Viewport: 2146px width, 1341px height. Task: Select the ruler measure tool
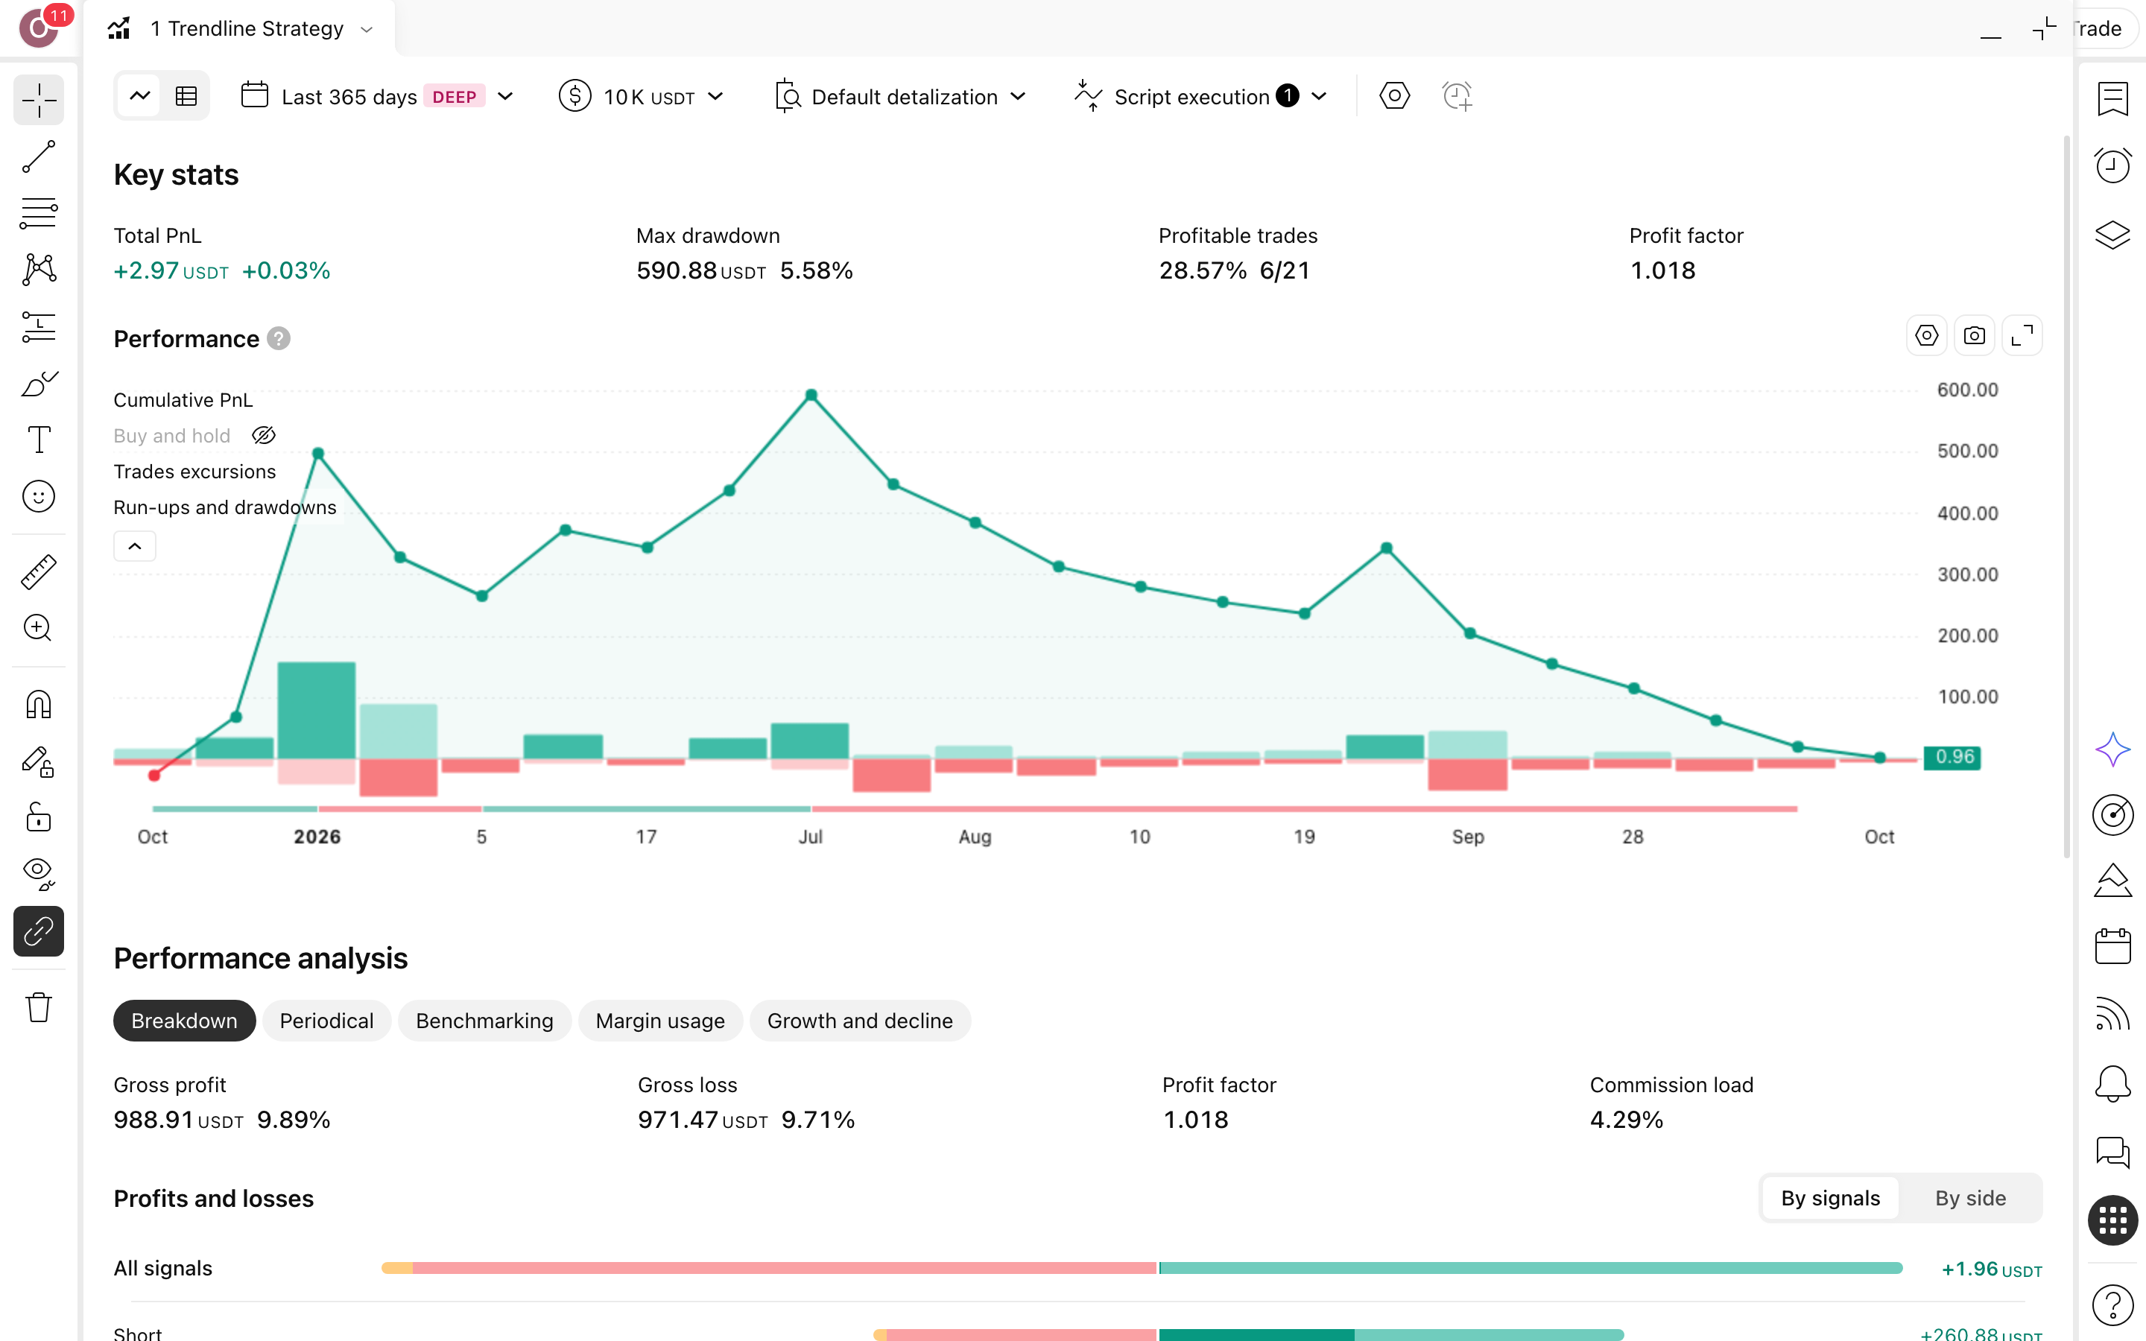click(x=39, y=572)
